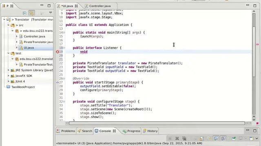
Task: Toggle fold for main method at line 14
Action: tap(64, 32)
